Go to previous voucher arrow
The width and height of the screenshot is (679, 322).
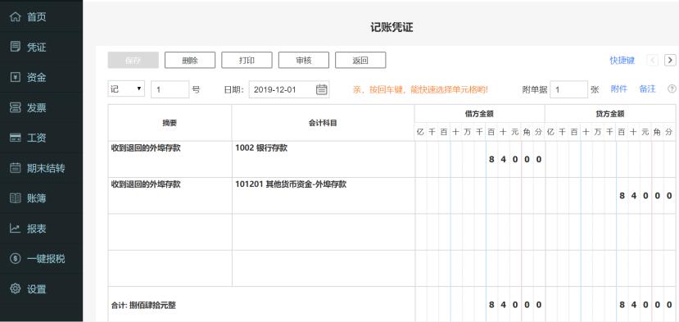tap(653, 61)
